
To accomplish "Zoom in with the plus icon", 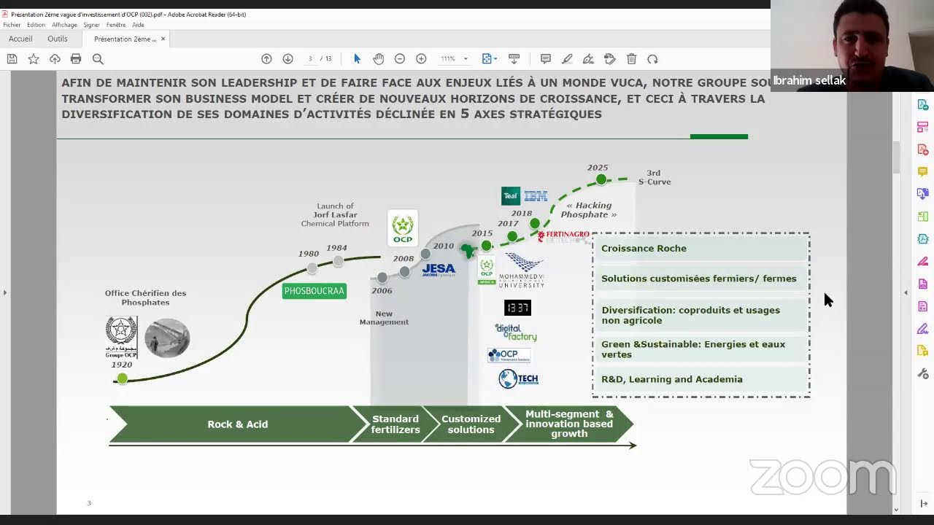I will (421, 59).
